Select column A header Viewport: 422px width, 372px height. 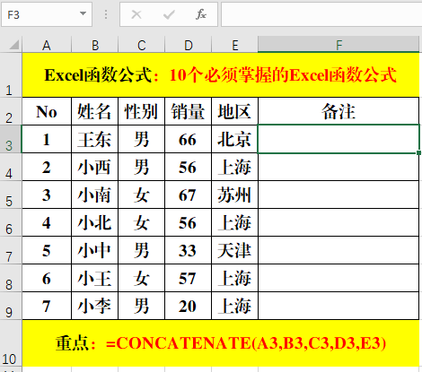pos(47,45)
